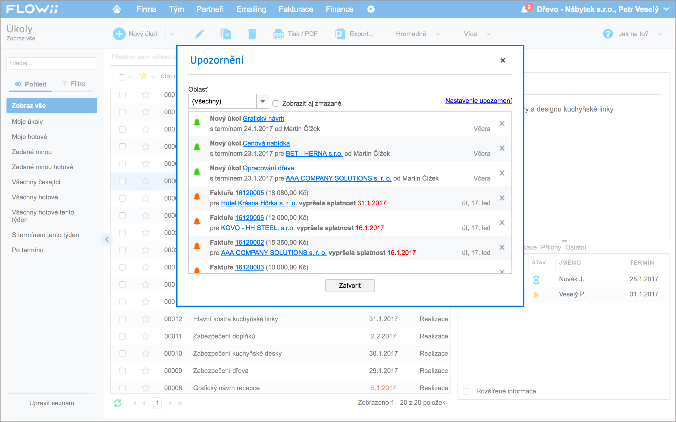This screenshot has width=676, height=422.
Task: Click orange bell of invoice 16120005
Action: 197,197
